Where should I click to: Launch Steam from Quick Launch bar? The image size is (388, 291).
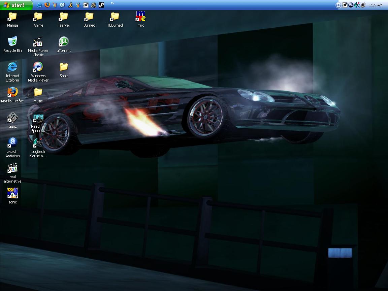tap(101, 5)
